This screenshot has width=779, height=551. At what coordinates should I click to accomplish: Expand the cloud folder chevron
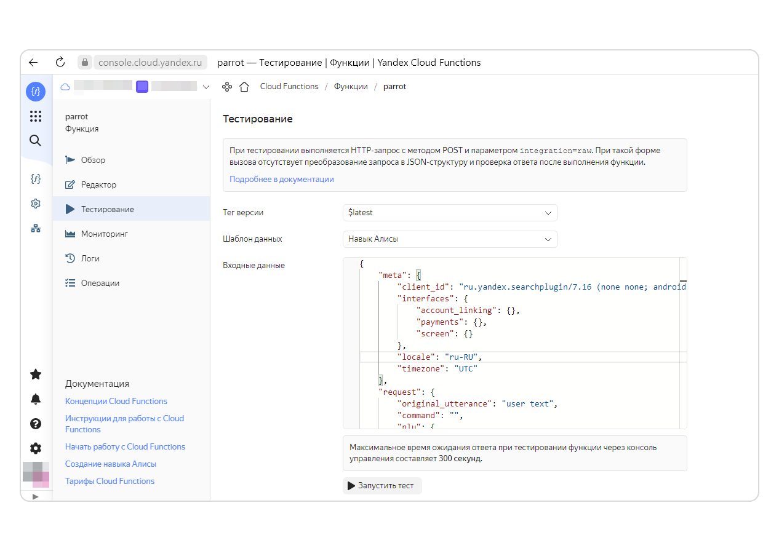[x=206, y=87]
